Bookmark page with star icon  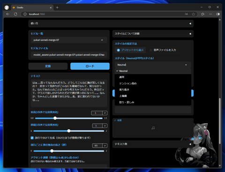tap(194, 14)
